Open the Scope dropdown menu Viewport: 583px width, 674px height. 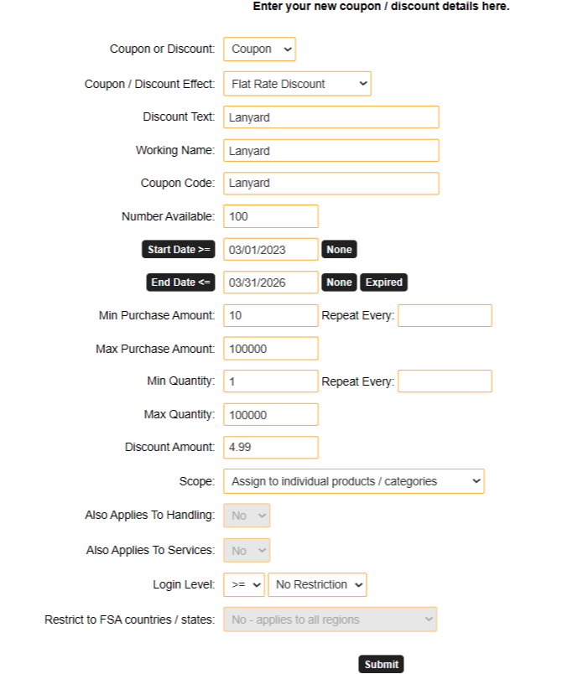coord(353,481)
